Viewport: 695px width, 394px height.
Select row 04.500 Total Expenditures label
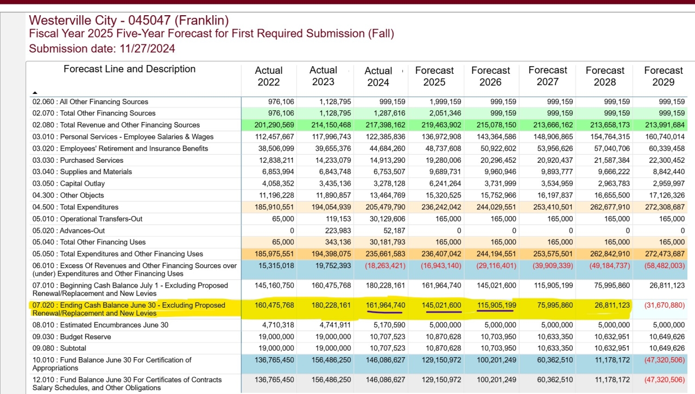(x=75, y=207)
